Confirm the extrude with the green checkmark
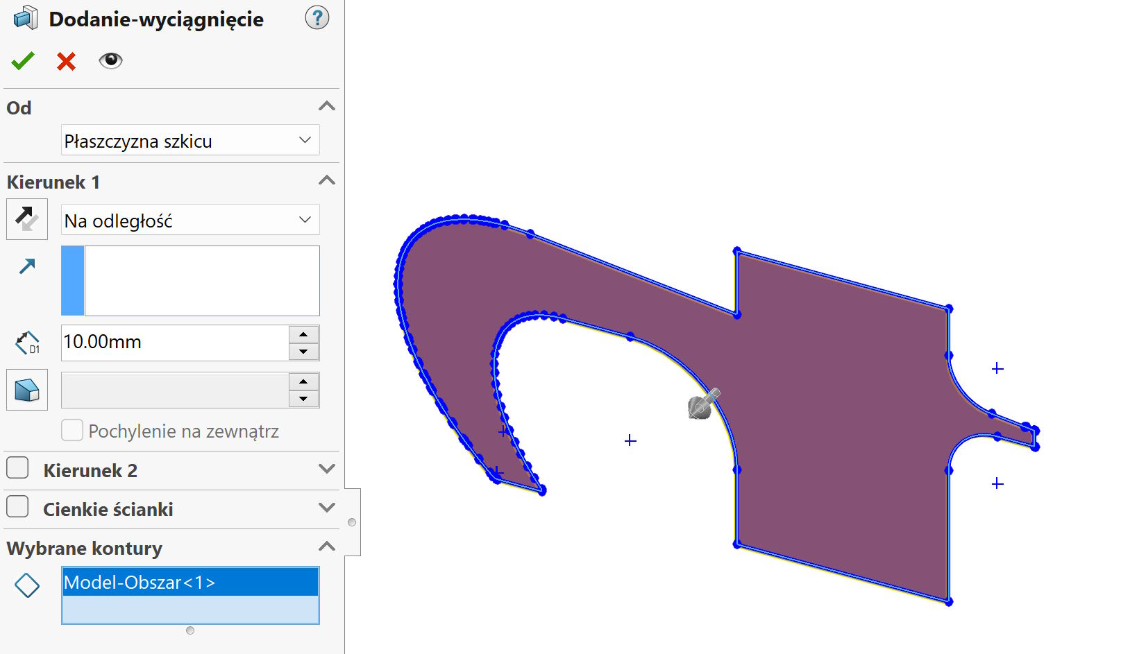The width and height of the screenshot is (1146, 654). (22, 61)
